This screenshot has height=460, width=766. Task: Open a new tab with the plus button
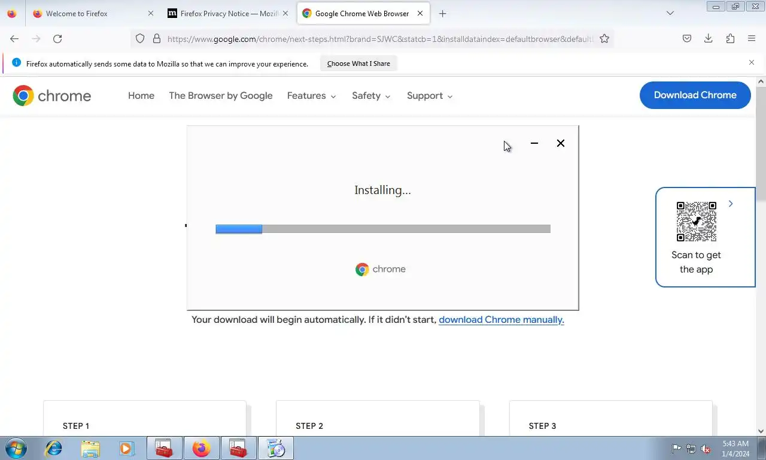point(442,13)
